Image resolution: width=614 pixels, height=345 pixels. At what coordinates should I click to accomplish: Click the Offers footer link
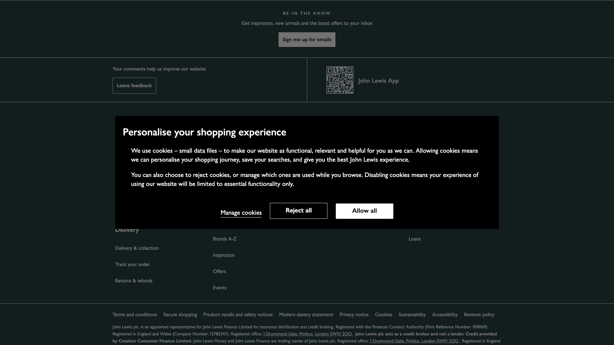point(219,272)
